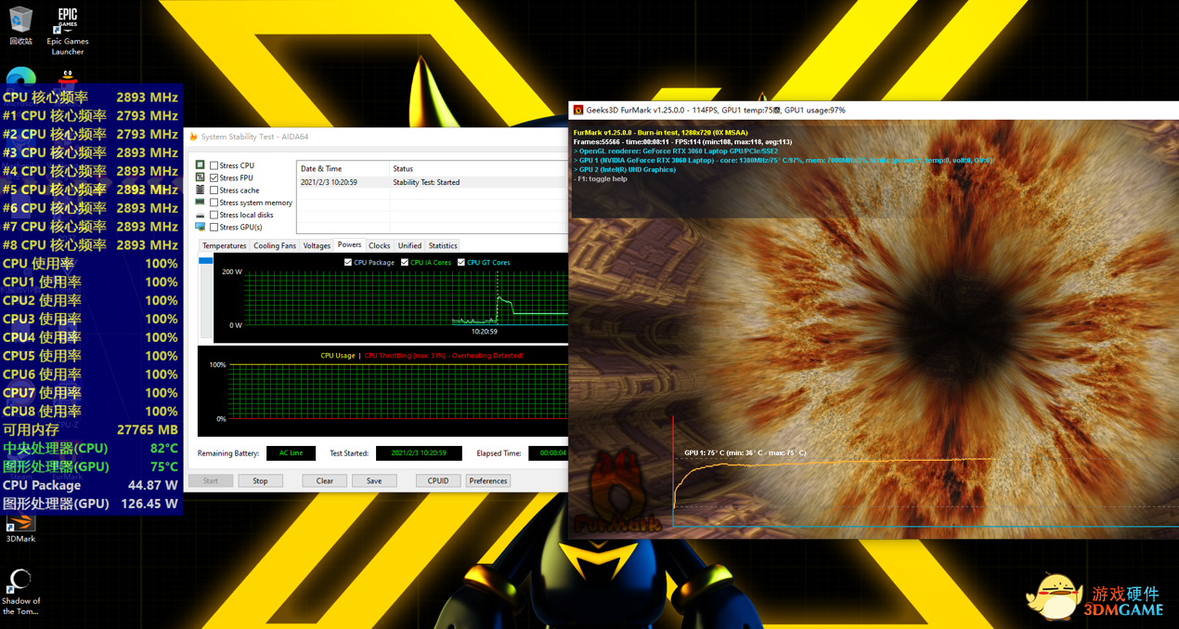Click the Save button in AIDA64
1179x629 pixels.
[x=374, y=481]
